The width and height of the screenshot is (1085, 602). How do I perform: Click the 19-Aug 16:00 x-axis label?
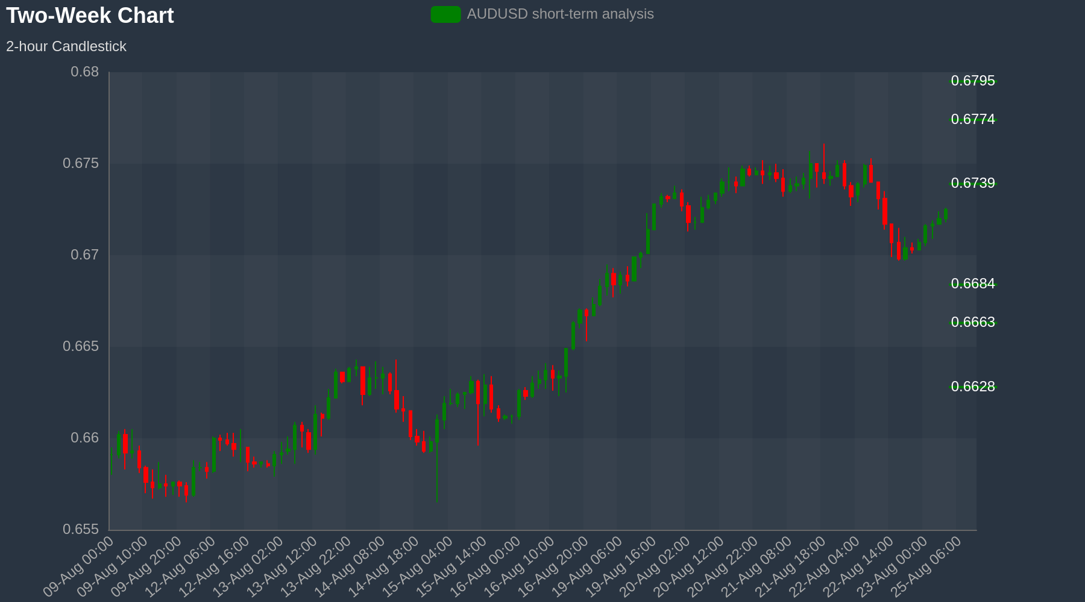coord(621,566)
